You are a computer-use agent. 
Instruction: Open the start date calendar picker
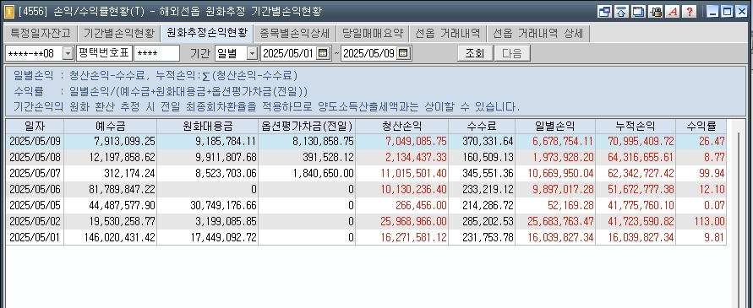pyautogui.click(x=323, y=53)
